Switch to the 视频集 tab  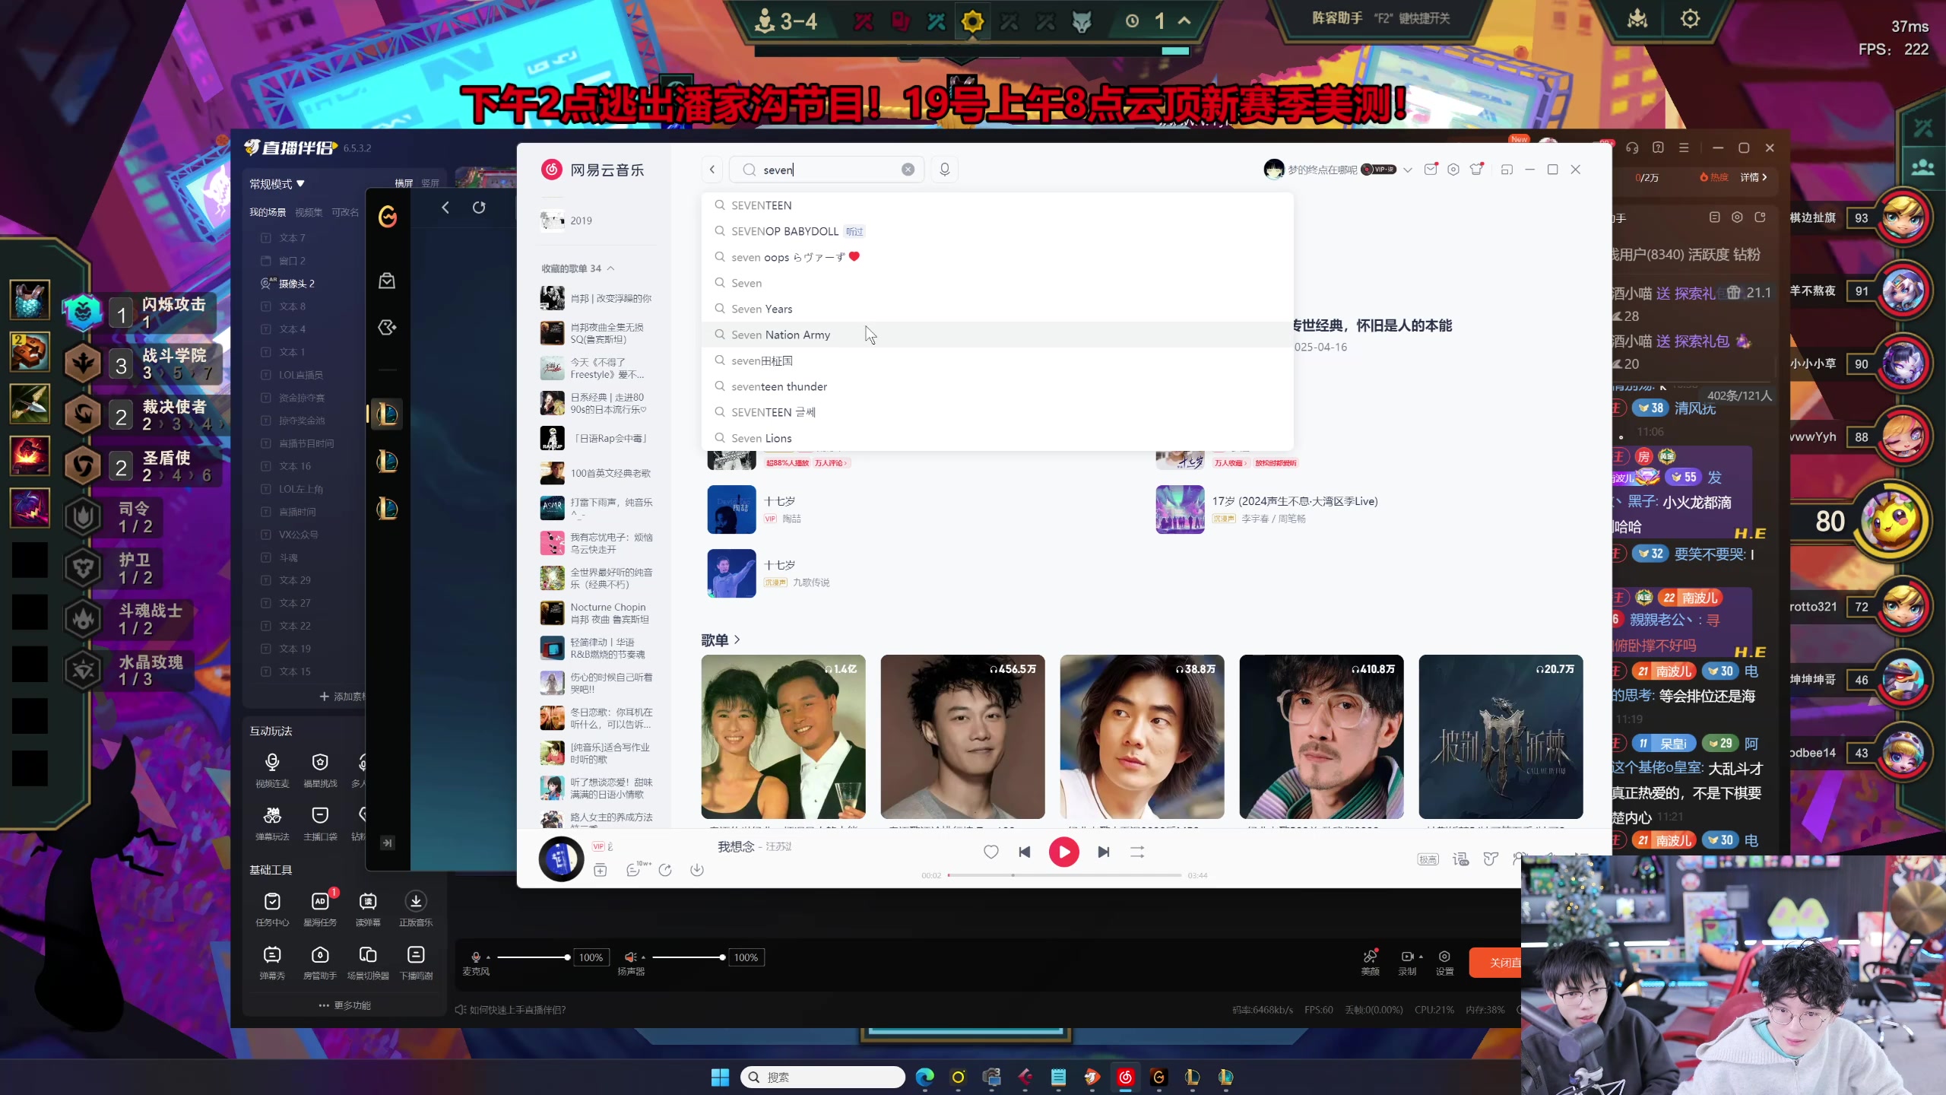[x=309, y=212]
